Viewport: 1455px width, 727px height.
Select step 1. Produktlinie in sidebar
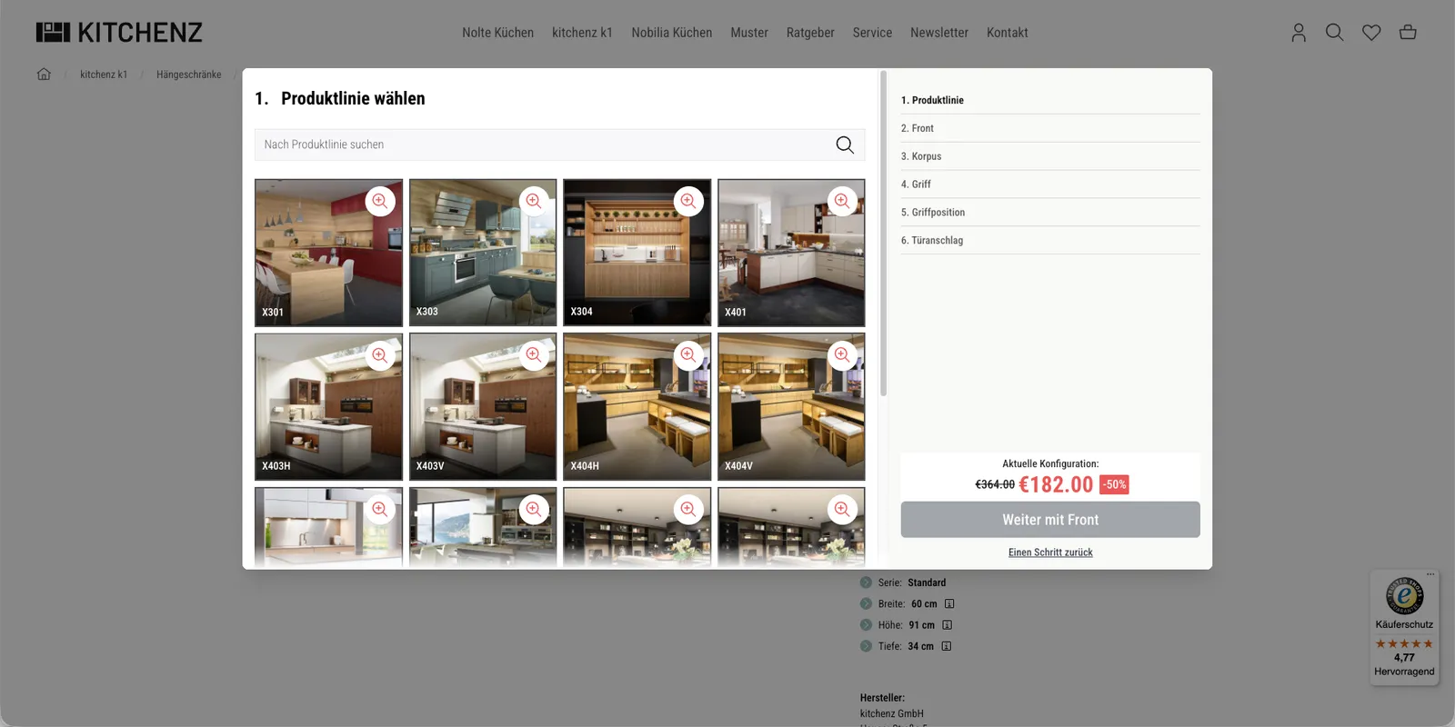point(1050,100)
